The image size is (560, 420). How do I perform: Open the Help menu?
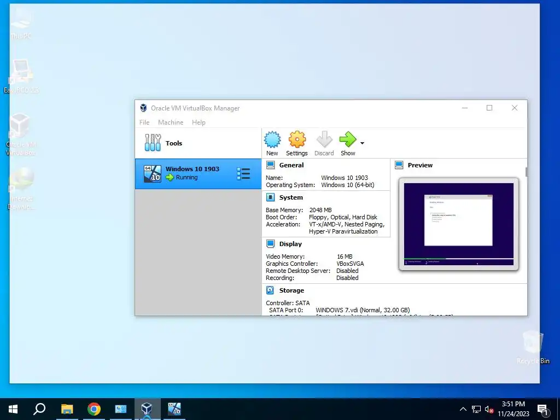(x=199, y=122)
